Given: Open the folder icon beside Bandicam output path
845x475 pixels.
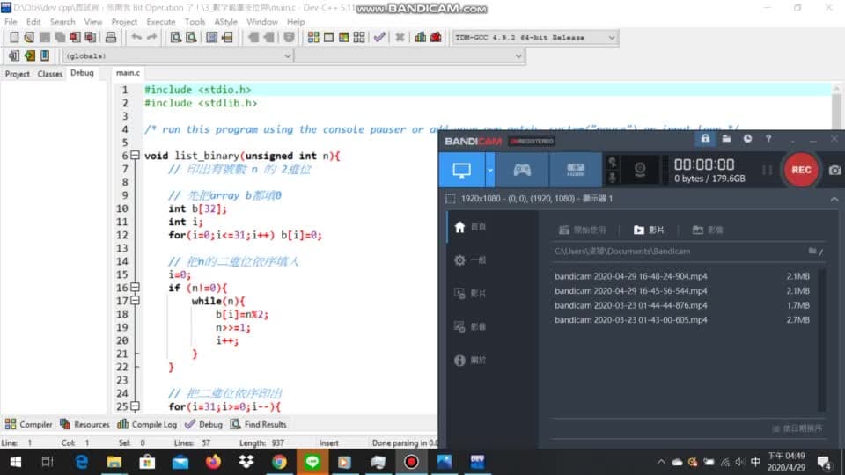Looking at the screenshot, I should click(812, 251).
